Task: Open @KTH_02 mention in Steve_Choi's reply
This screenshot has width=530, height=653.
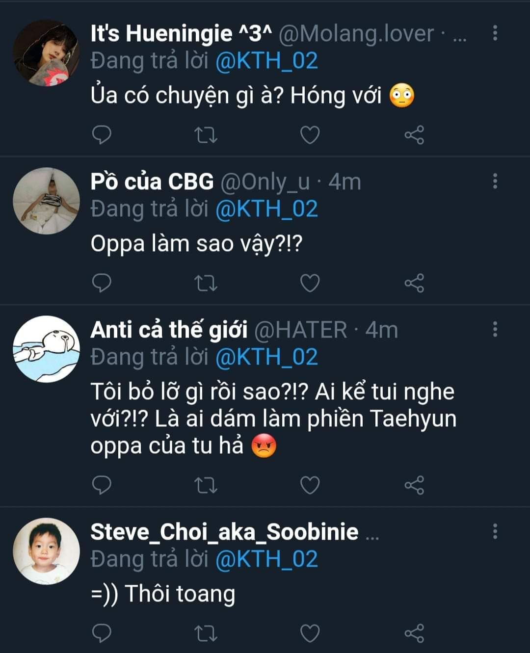Action: point(266,559)
